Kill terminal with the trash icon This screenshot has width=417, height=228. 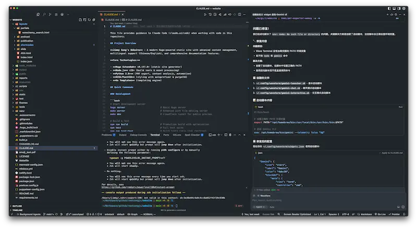[x=230, y=135]
